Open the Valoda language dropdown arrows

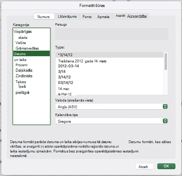[165, 106]
